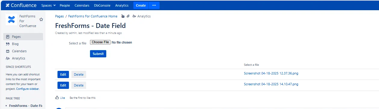The width and height of the screenshot is (379, 109).
Task: Click the Choose File button
Action: [100, 42]
